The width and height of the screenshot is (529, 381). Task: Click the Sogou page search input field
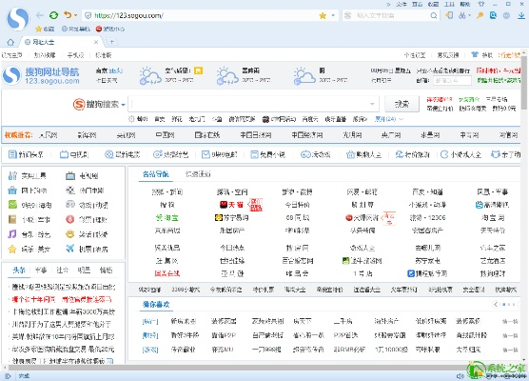click(x=253, y=104)
